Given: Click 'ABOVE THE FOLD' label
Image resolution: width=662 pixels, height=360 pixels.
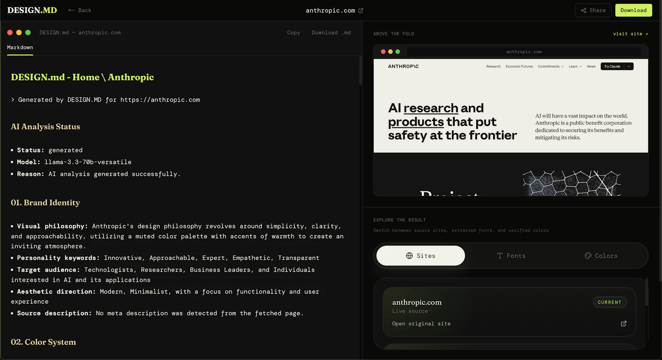Looking at the screenshot, I should pyautogui.click(x=393, y=34).
